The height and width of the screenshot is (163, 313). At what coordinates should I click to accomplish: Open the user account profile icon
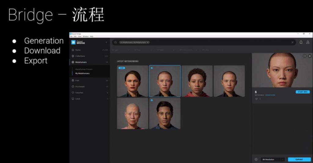[308, 42]
